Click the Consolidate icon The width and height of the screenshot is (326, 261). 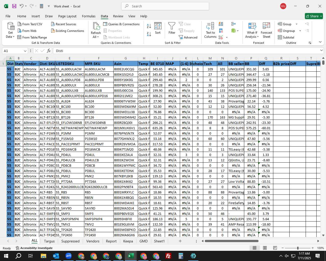pos(234,24)
